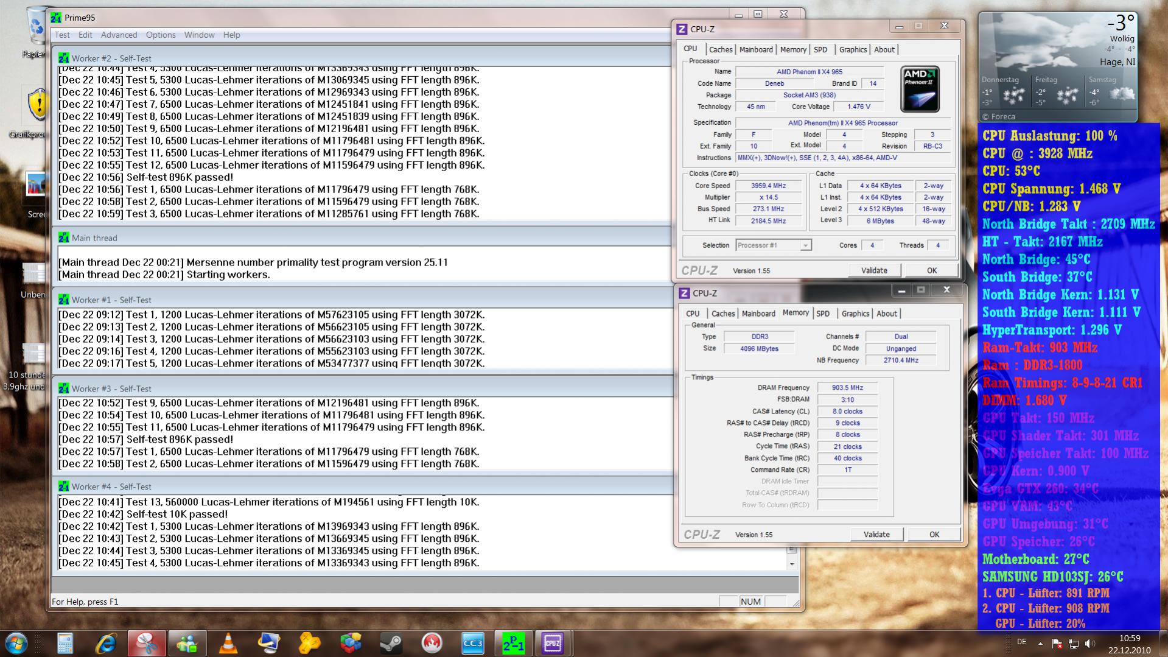Open the Window menu in Prime95
The height and width of the screenshot is (657, 1168).
[200, 35]
